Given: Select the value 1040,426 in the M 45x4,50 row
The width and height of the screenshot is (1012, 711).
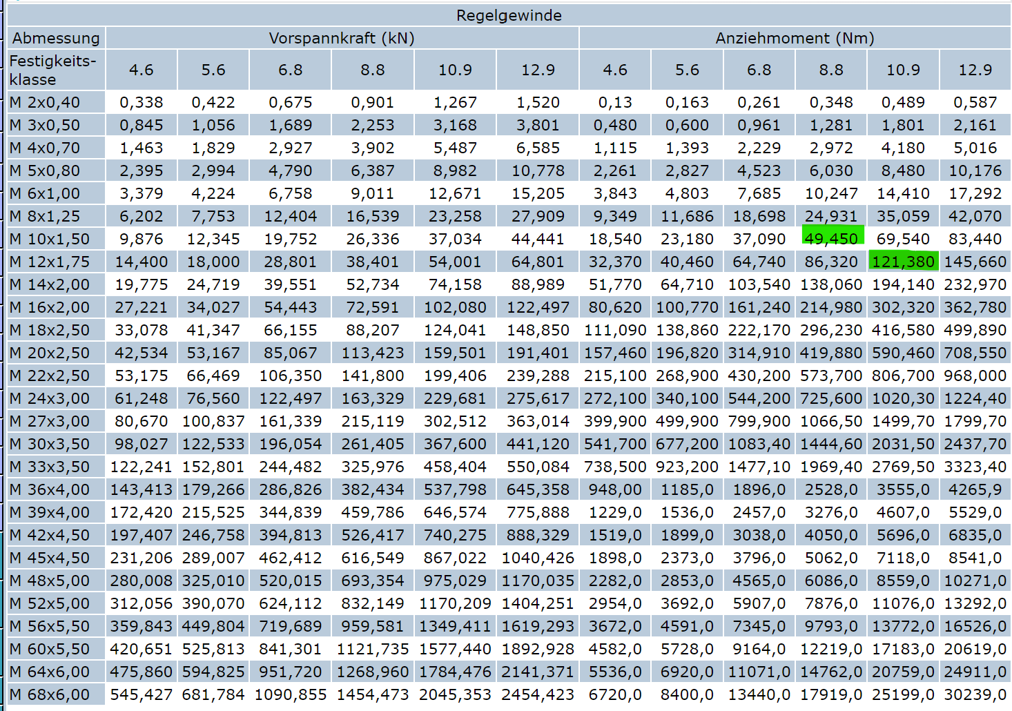Looking at the screenshot, I should pyautogui.click(x=538, y=558).
